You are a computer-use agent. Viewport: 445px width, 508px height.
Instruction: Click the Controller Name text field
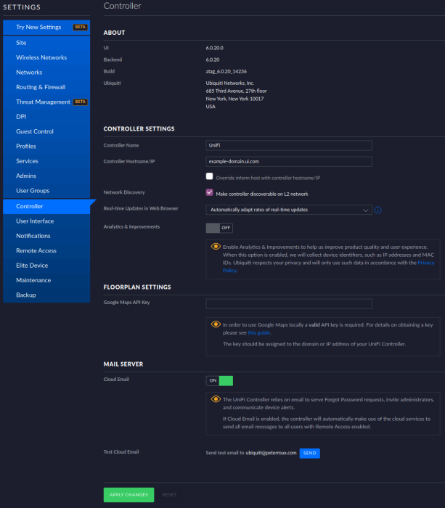288,145
